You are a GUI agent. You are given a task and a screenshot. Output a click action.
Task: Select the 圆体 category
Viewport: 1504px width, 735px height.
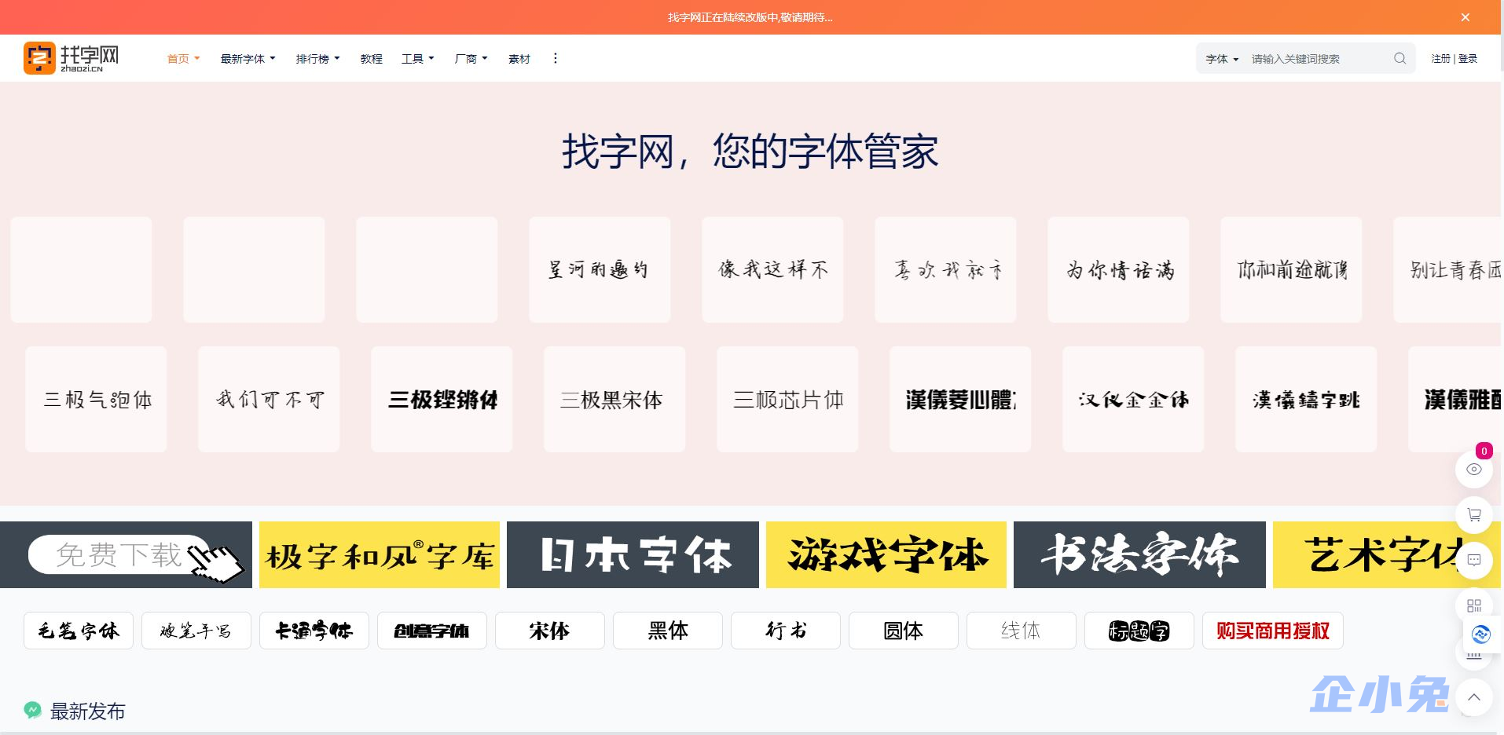(904, 631)
